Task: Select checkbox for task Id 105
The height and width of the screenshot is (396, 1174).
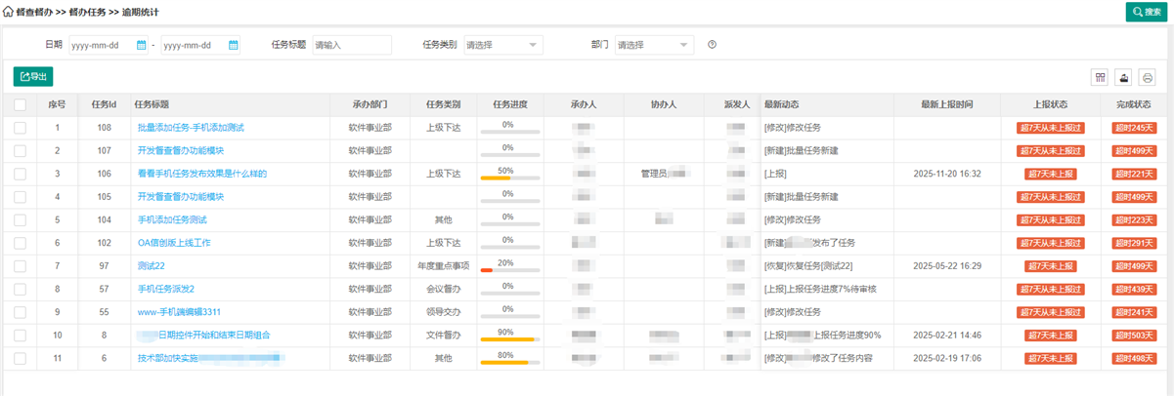Action: click(21, 197)
